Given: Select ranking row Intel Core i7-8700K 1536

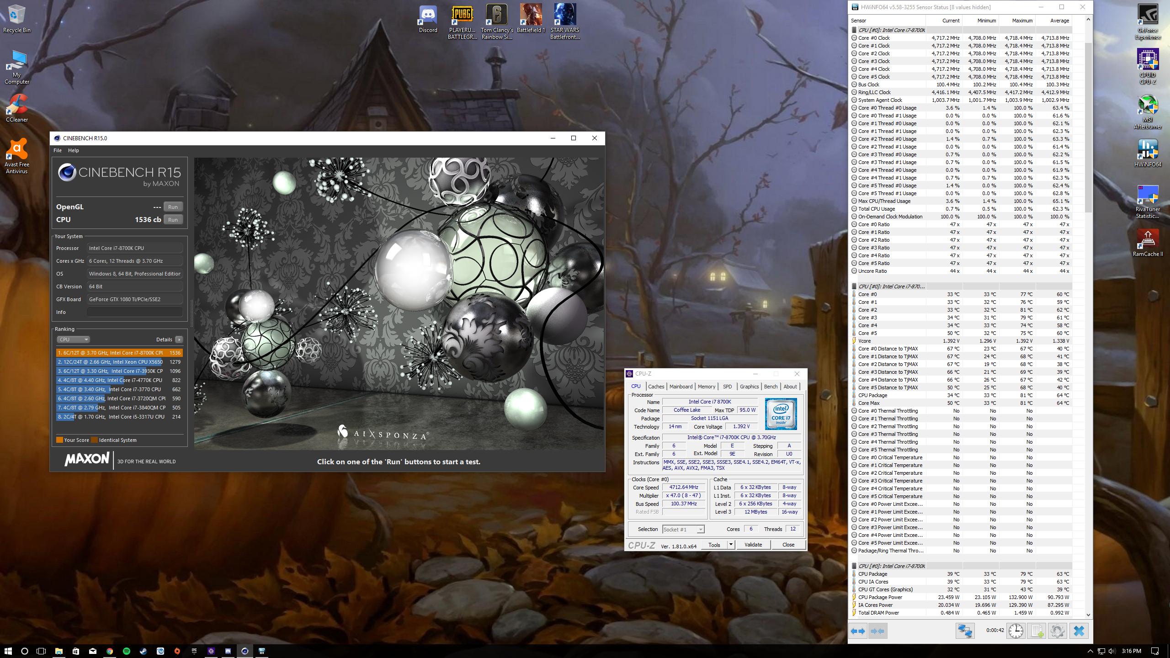Looking at the screenshot, I should [119, 353].
